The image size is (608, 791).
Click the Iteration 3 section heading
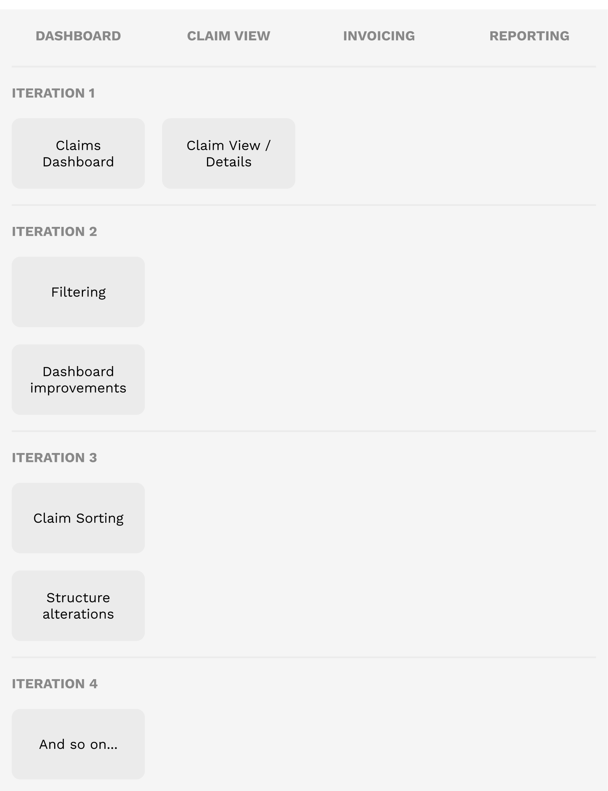55,458
